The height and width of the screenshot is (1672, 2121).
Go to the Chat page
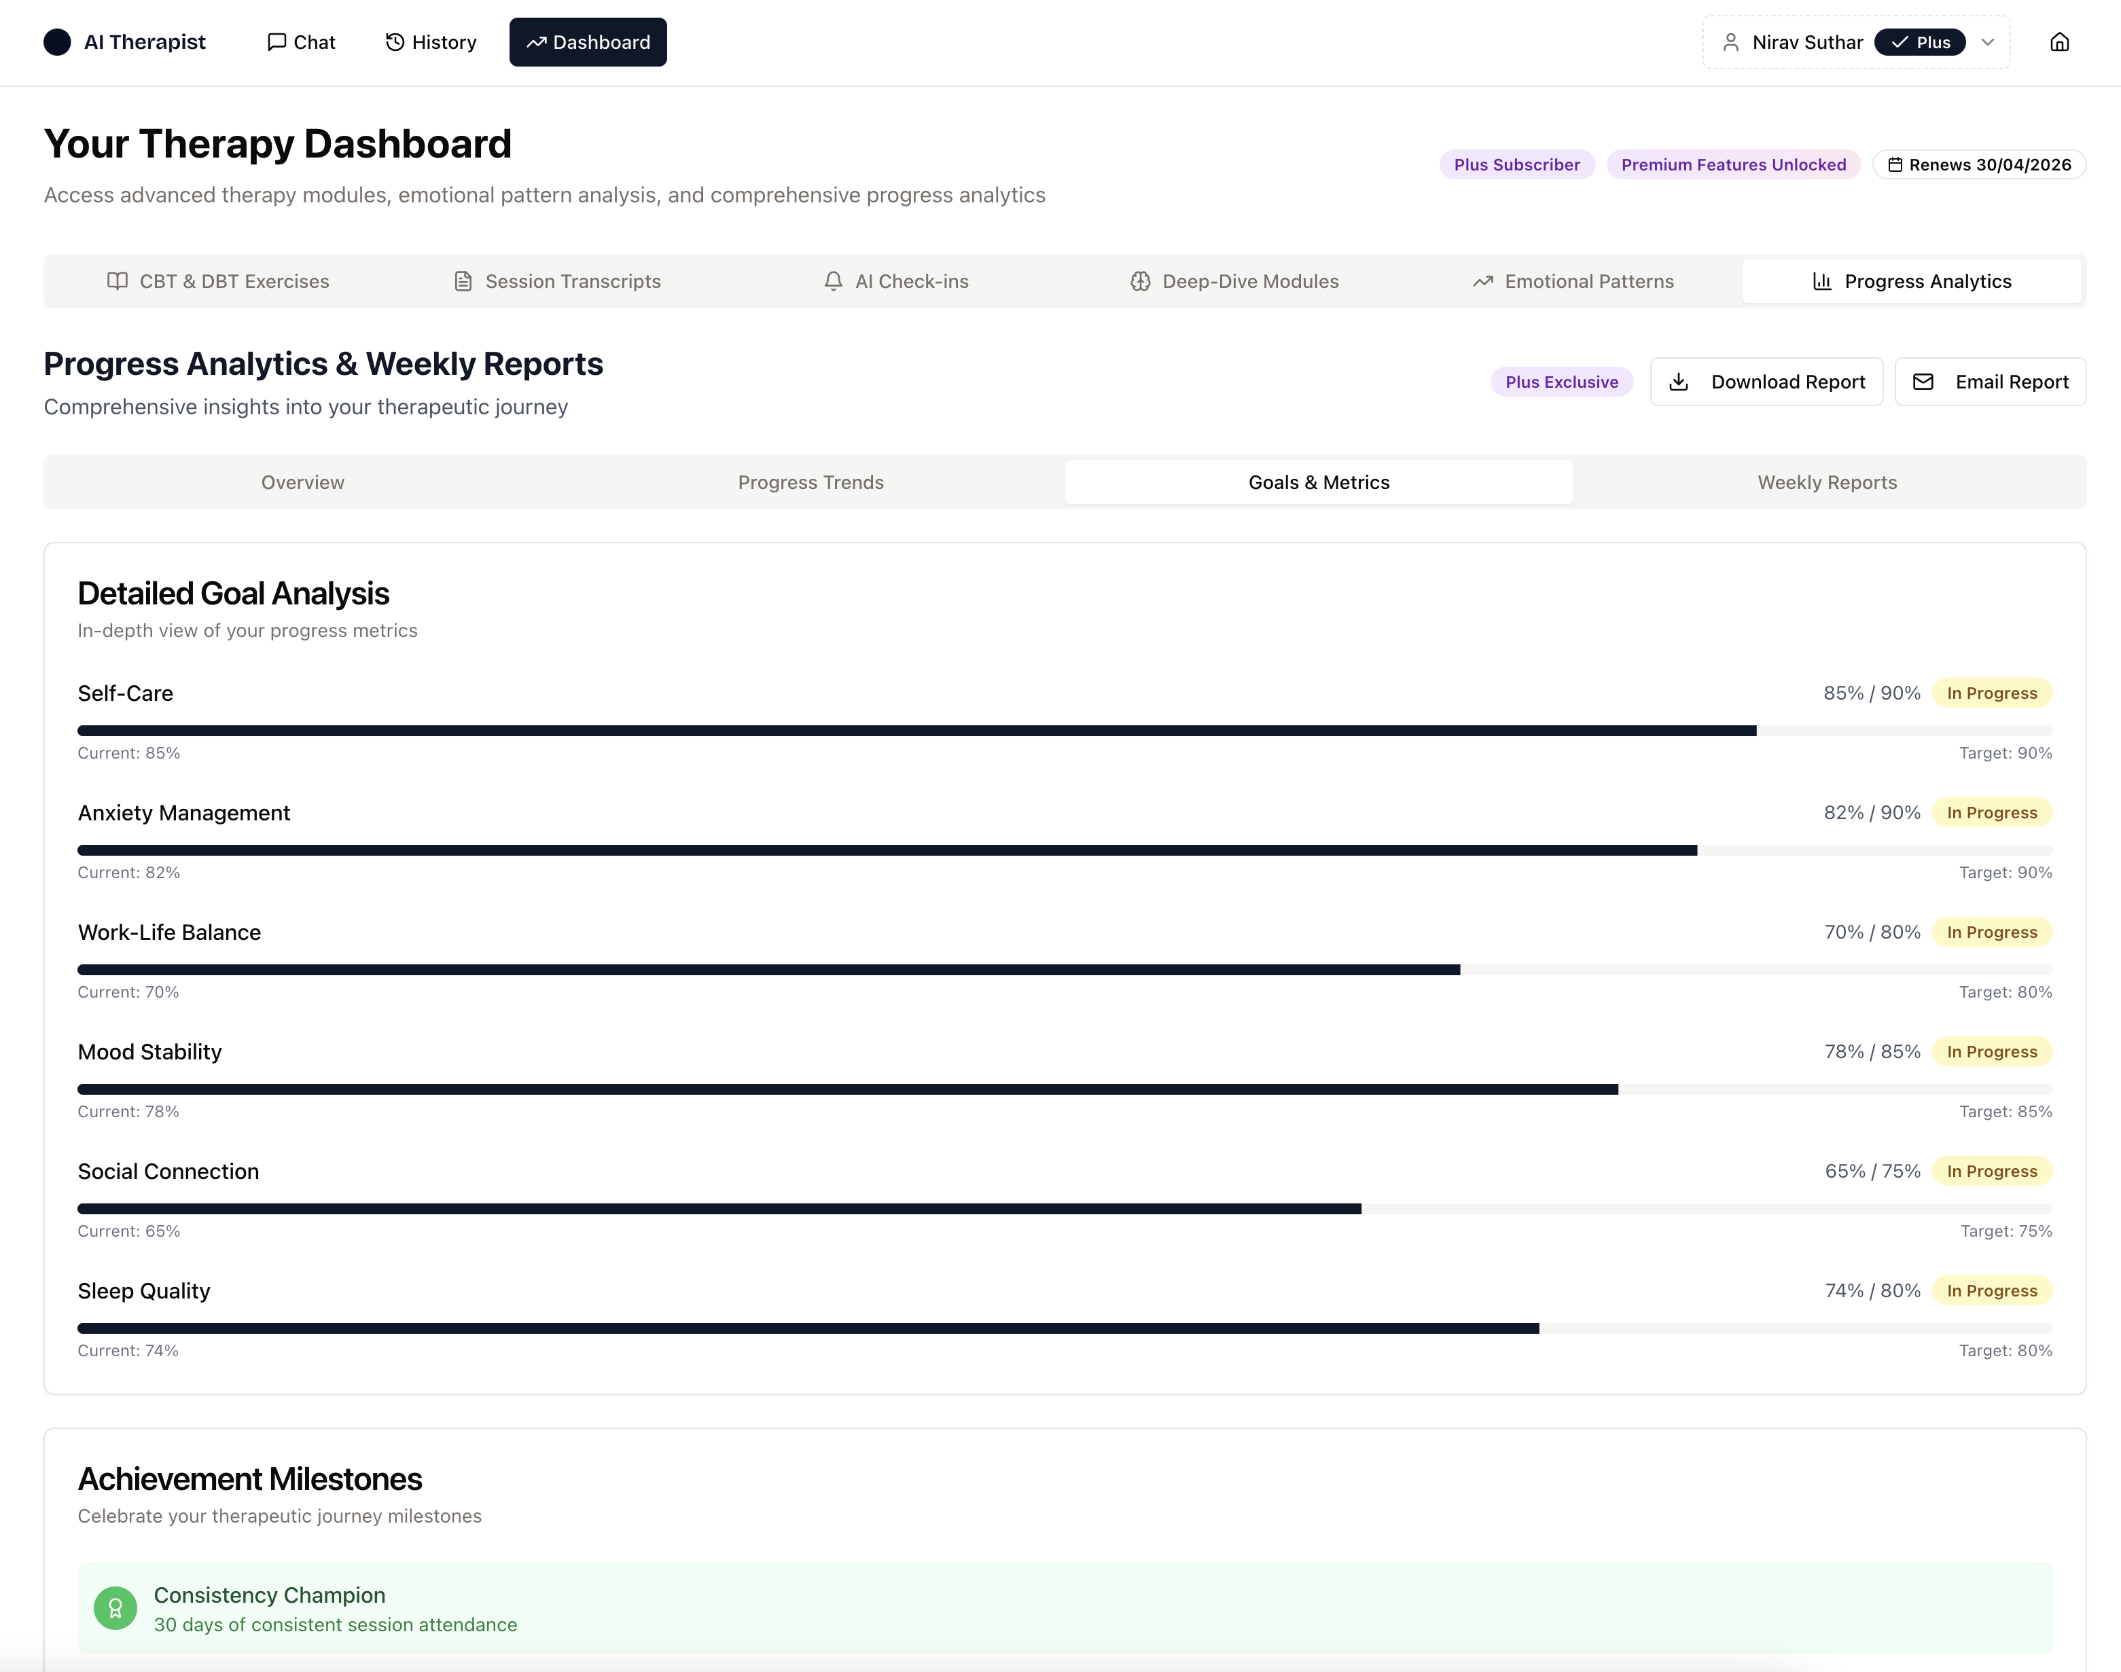pyautogui.click(x=302, y=42)
